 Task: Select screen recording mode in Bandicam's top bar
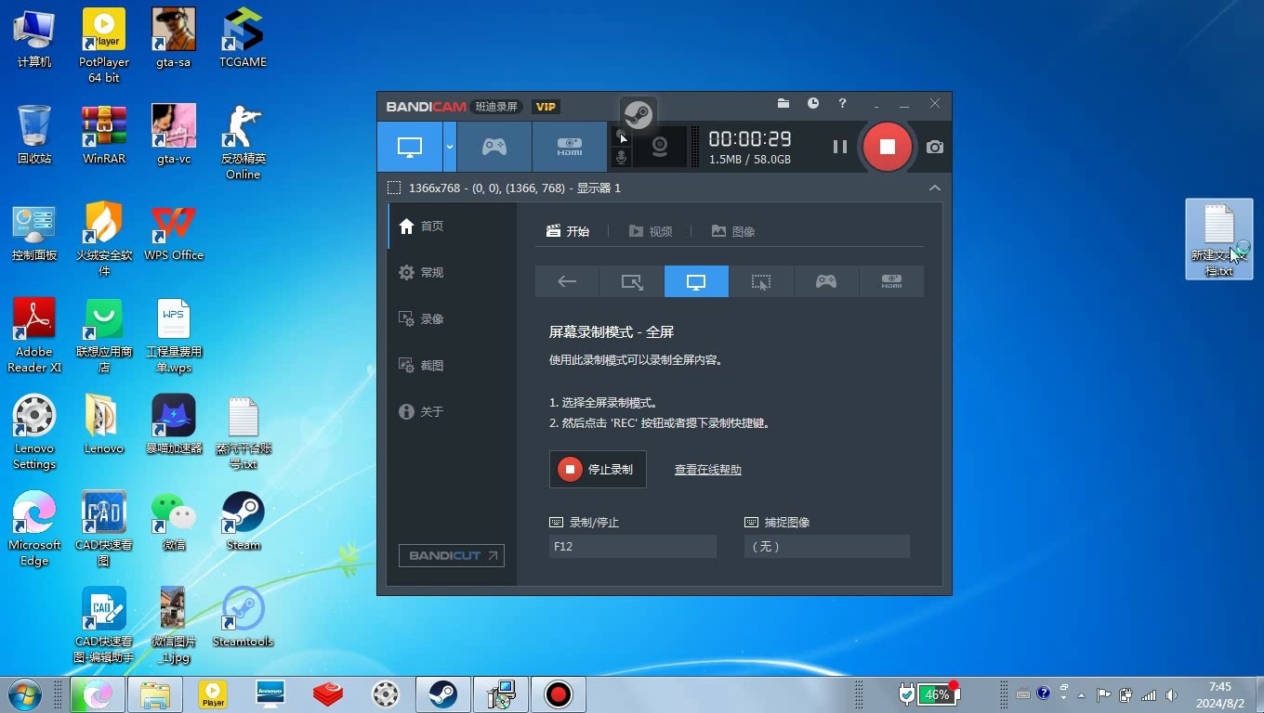click(410, 147)
